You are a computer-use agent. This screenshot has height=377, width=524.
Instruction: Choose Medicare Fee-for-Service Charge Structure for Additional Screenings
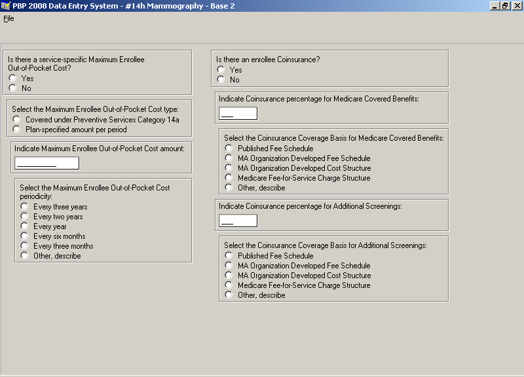pyautogui.click(x=229, y=285)
